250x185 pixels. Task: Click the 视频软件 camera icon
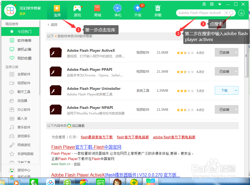tap(12, 83)
